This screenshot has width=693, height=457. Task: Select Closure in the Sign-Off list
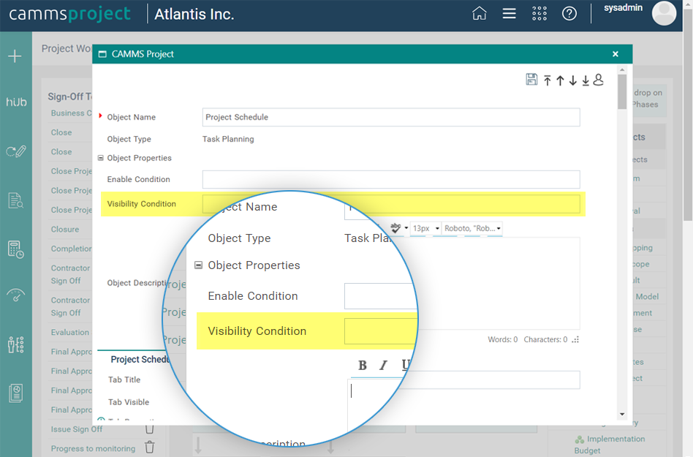[x=65, y=230]
